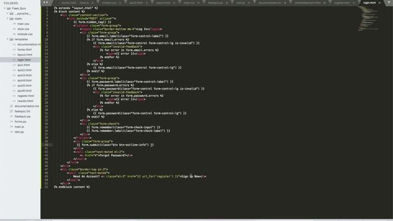This screenshot has width=393, height=221.
Task: Click line number 52 in the gutter
Action: pos(47,187)
